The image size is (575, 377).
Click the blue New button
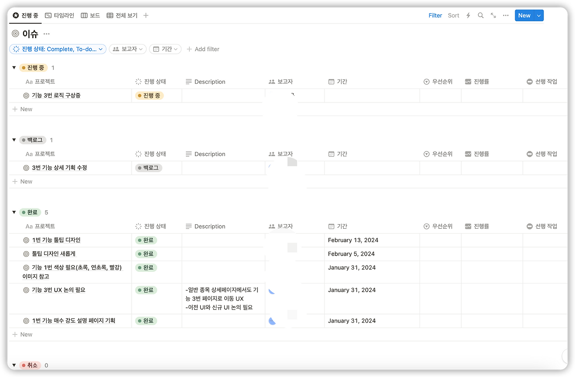point(524,15)
